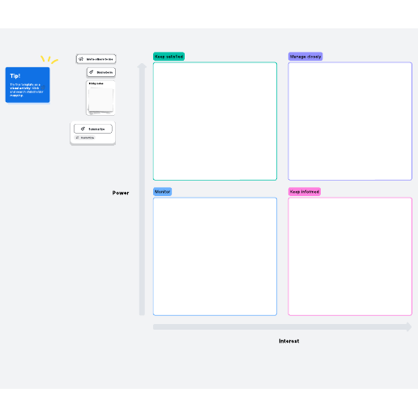Click the icon in the Brainstorm button
This screenshot has width=418, height=418.
pyautogui.click(x=92, y=72)
